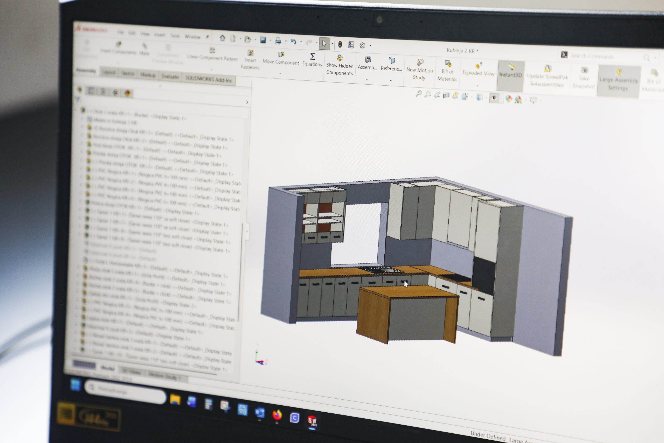
Task: Open Windows Start menu
Action: (76, 385)
